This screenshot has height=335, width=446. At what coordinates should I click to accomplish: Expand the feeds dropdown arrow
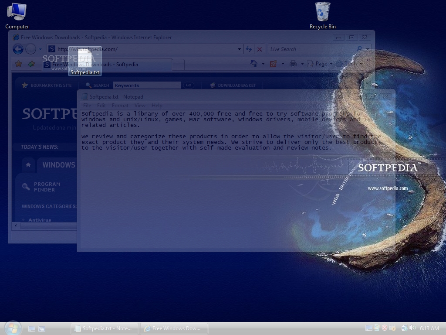pos(283,64)
